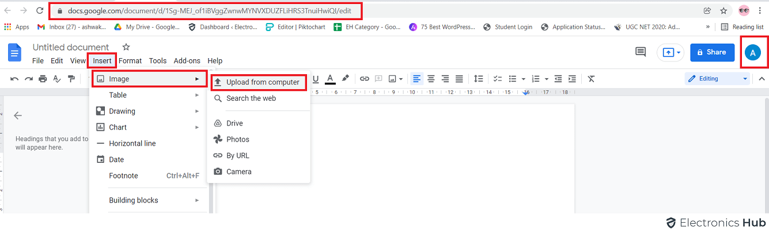The image size is (769, 229).
Task: Open Google account avatar A
Action: [x=753, y=52]
